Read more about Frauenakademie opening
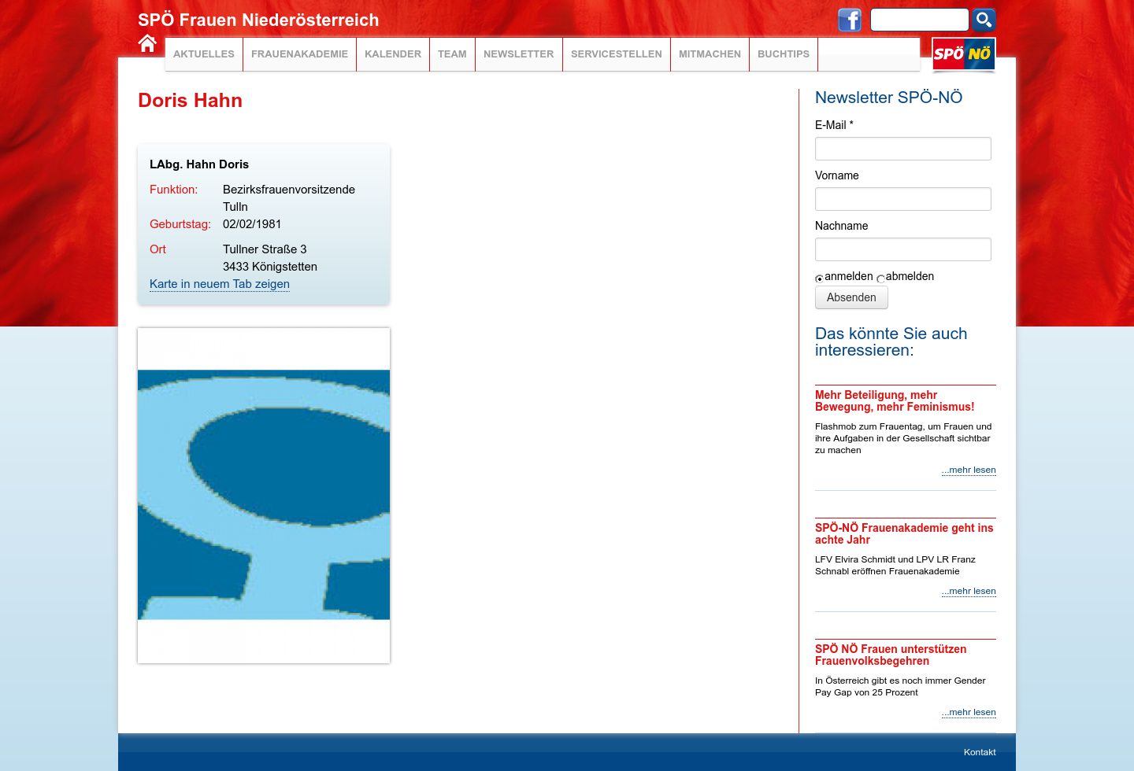 click(x=969, y=591)
